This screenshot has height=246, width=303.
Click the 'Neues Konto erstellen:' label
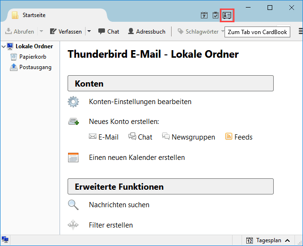click(x=124, y=122)
